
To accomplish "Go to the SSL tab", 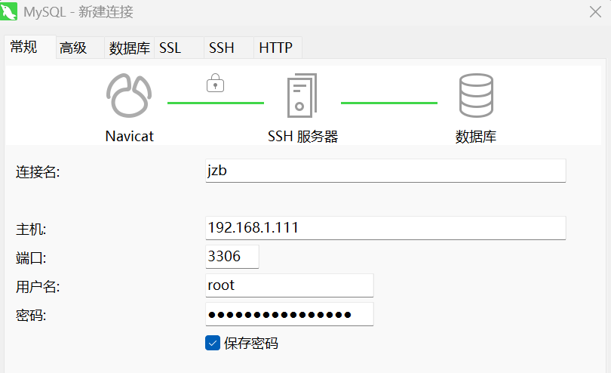I will click(x=170, y=48).
